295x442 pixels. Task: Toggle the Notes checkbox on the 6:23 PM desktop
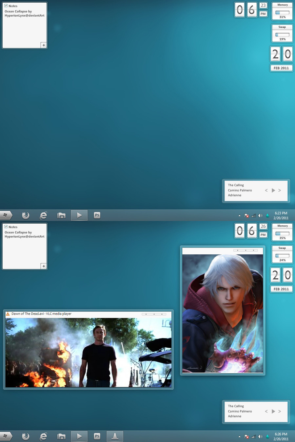[6, 6]
